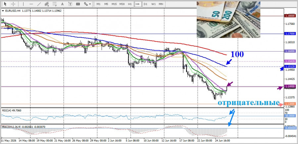Select the trendline drawing tool

coord(39,4)
